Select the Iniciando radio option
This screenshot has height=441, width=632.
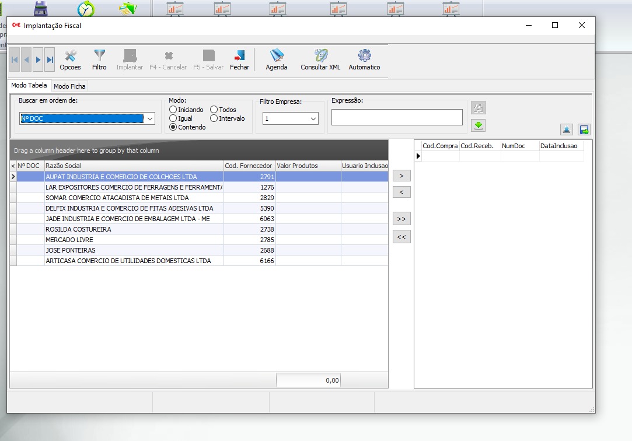pyautogui.click(x=173, y=110)
